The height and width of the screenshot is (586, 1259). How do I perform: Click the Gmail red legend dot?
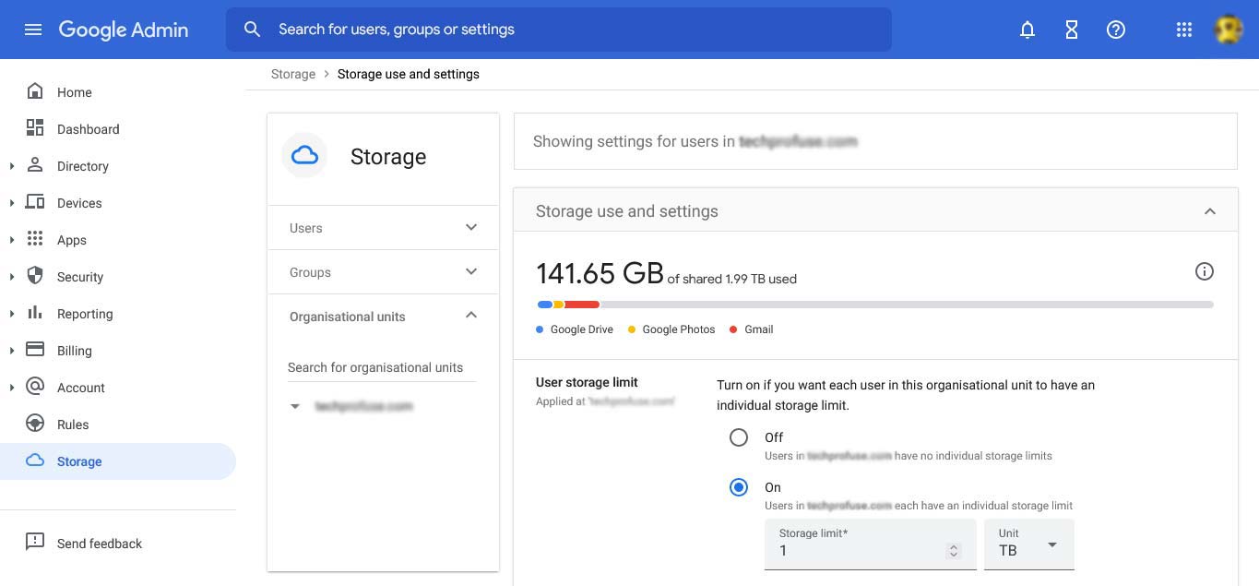[x=732, y=329]
